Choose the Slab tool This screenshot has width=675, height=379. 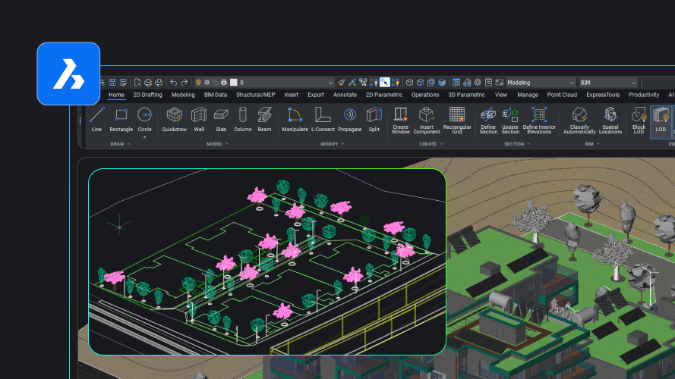point(221,120)
